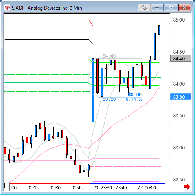This screenshot has width=195, height=195.
Task: Click the red scroll-right arrow
Action: coord(187,187)
